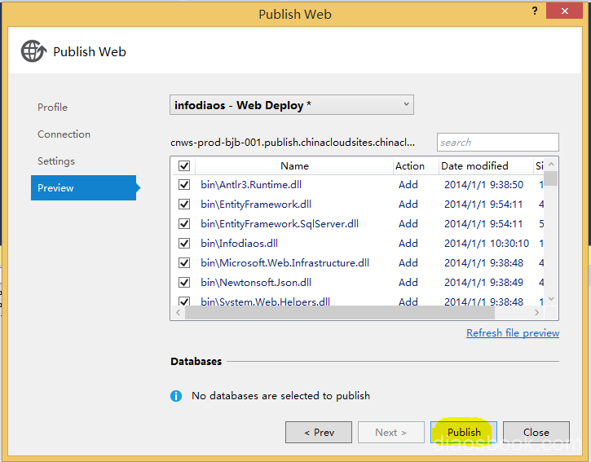
Task: Click the search input field
Action: (497, 143)
